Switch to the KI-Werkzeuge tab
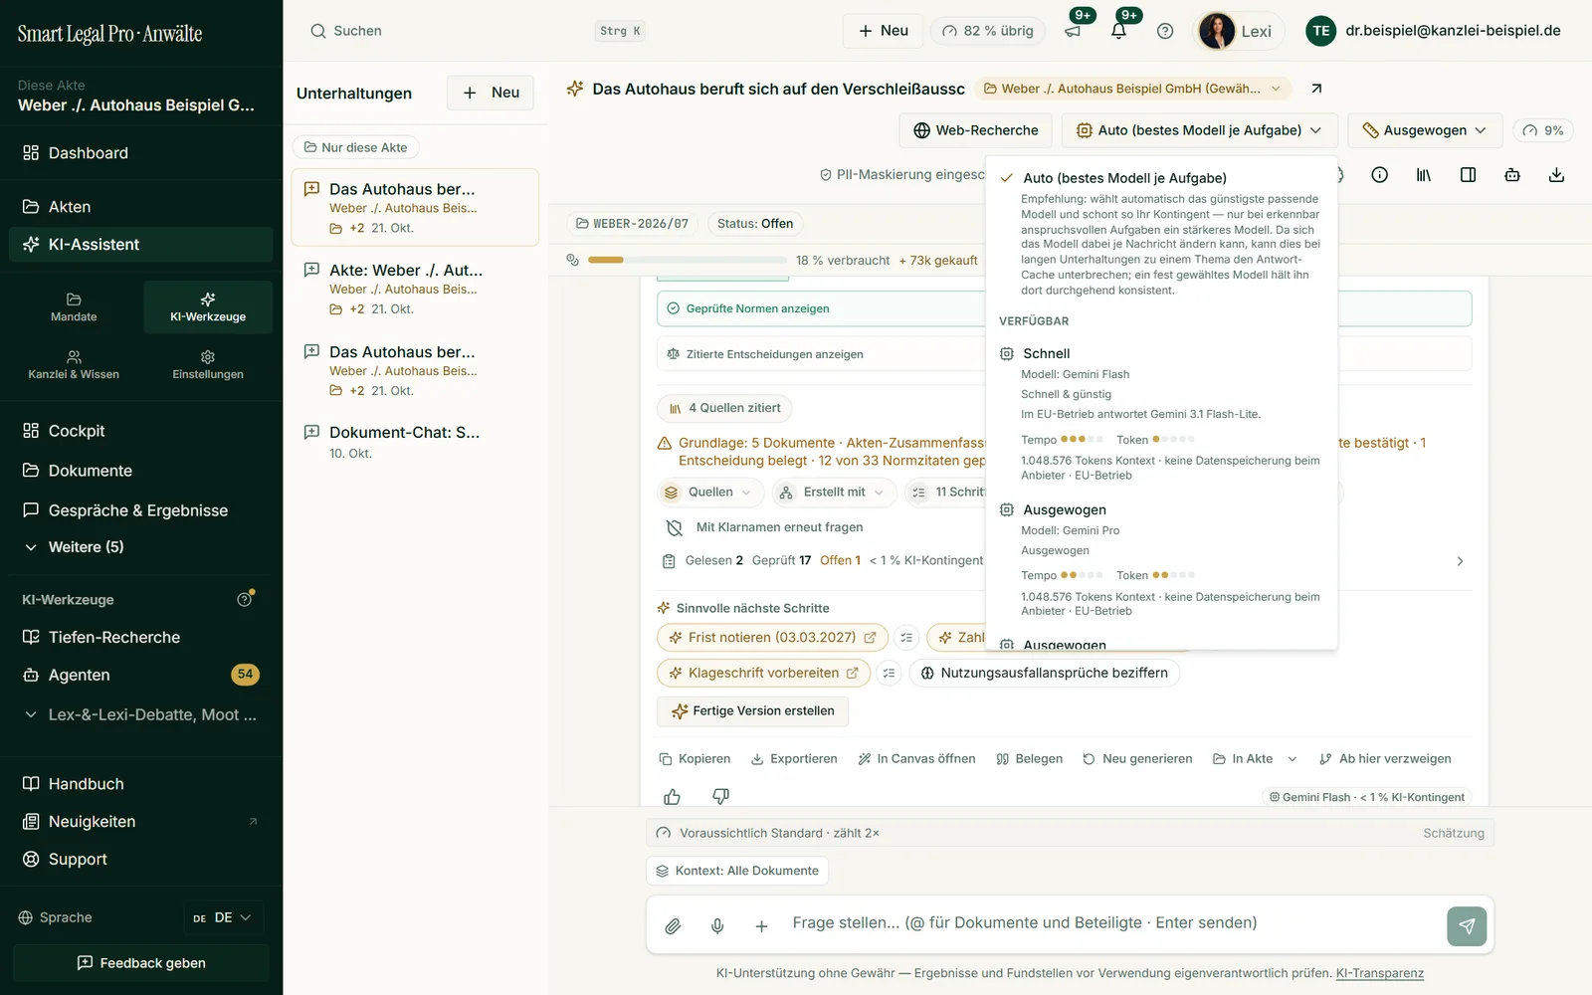This screenshot has height=995, width=1592. 208,307
